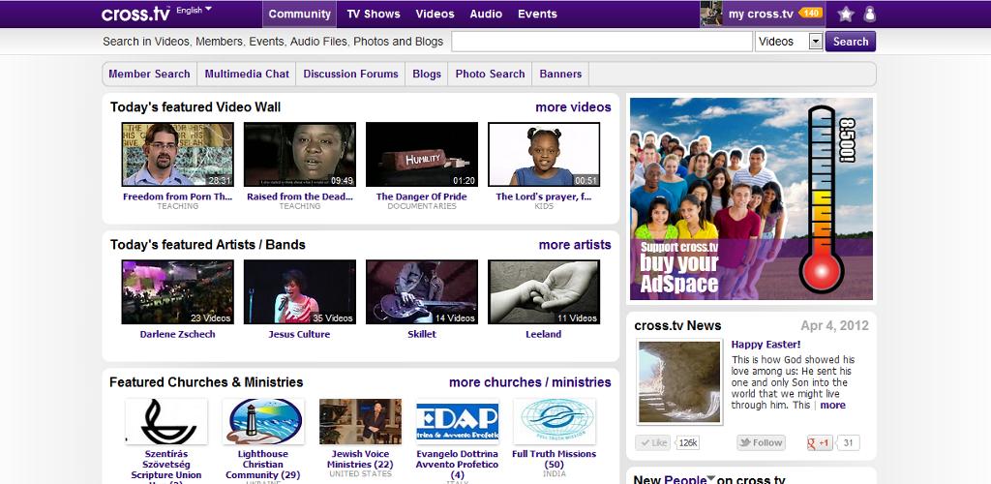Open Member Search
991x484 pixels.
[149, 74]
